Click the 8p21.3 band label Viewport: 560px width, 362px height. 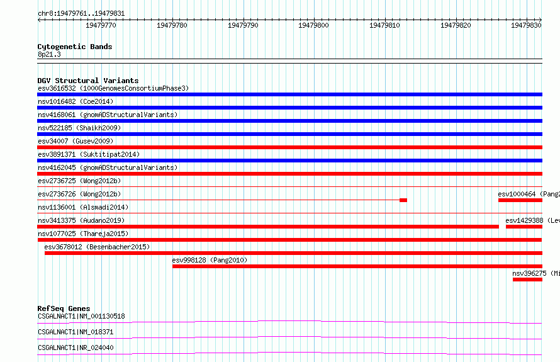(x=49, y=54)
